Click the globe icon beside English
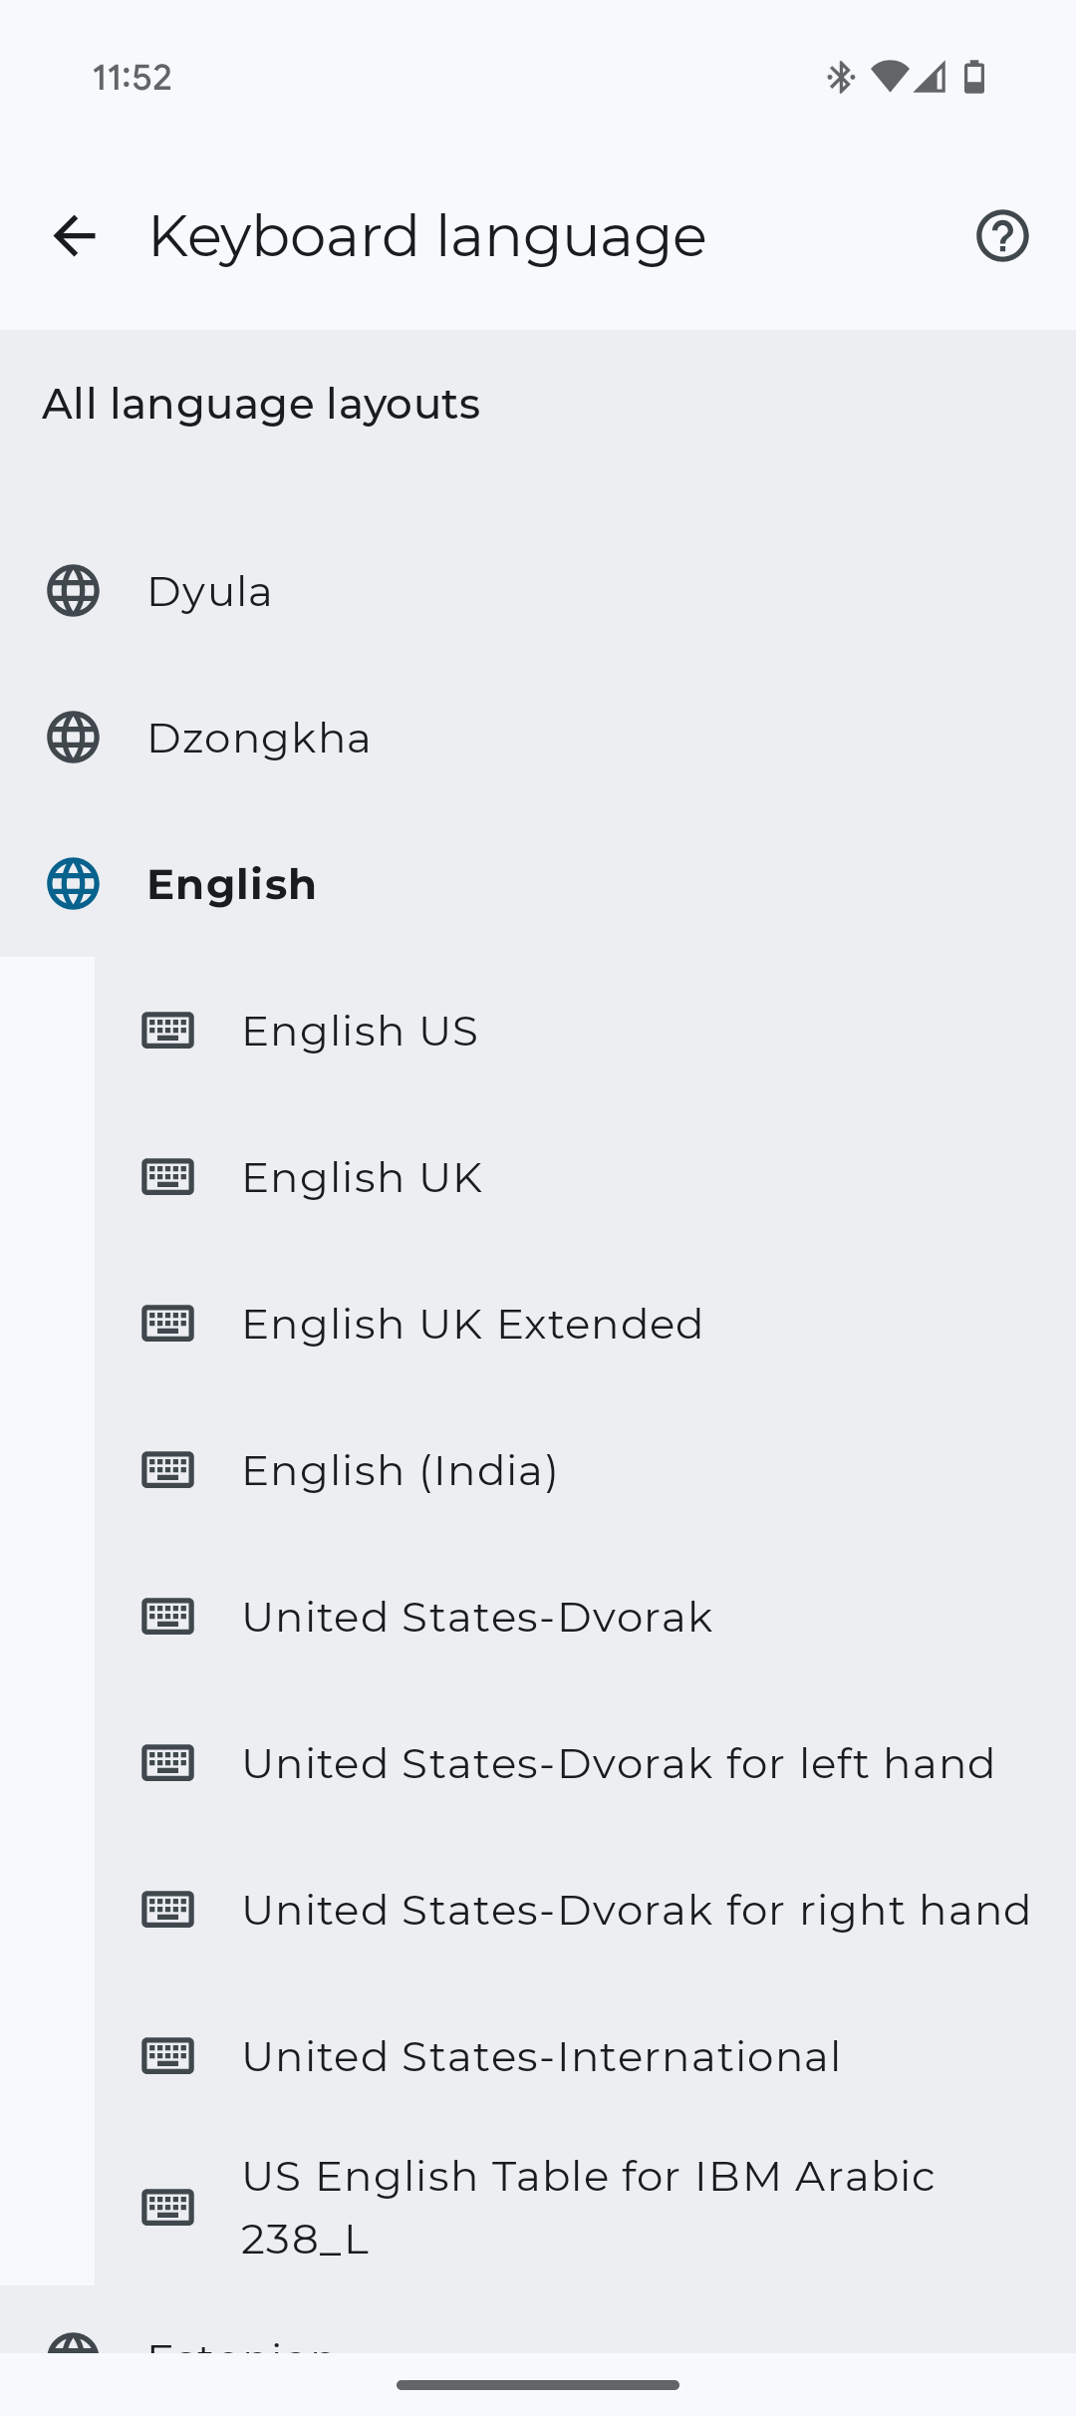Image resolution: width=1076 pixels, height=2416 pixels. click(72, 884)
